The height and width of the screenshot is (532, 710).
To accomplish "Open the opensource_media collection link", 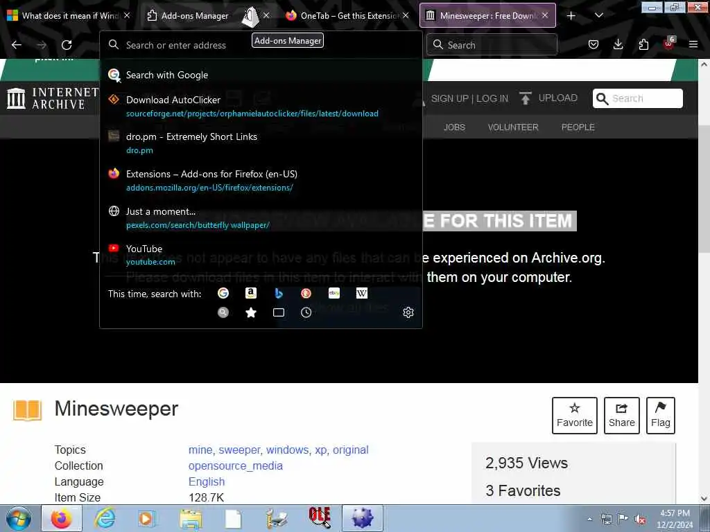I will coord(236,466).
